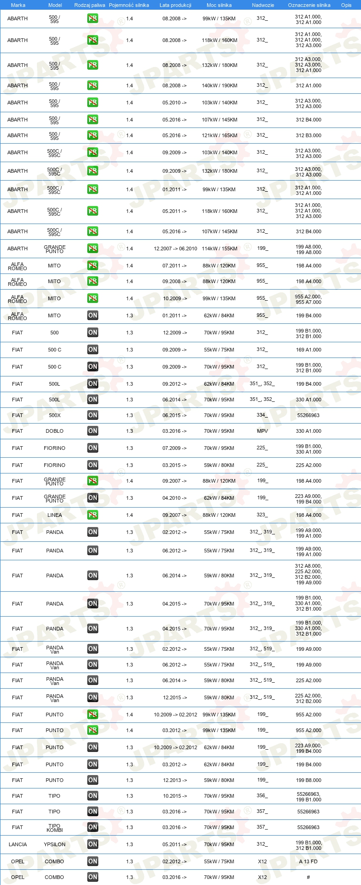The image size is (361, 885).
Task: Click the petrol icon in the Abarth 140kW / 190KM row
Action: (x=93, y=85)
